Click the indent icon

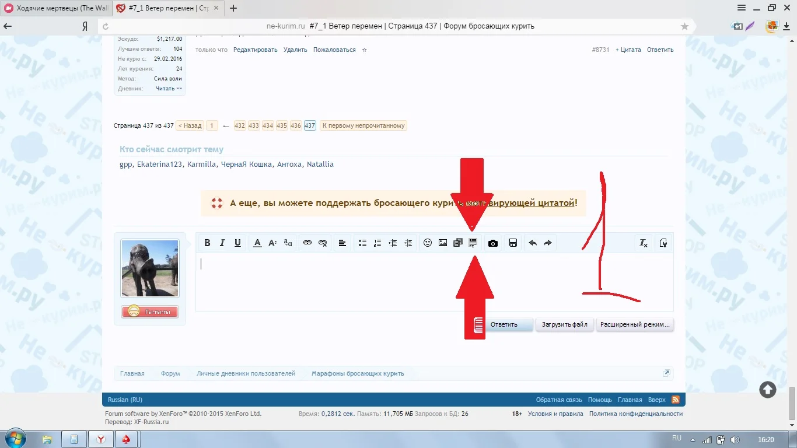408,243
